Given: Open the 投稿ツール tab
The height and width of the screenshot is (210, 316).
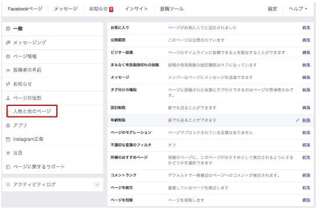Looking at the screenshot, I should [172, 9].
